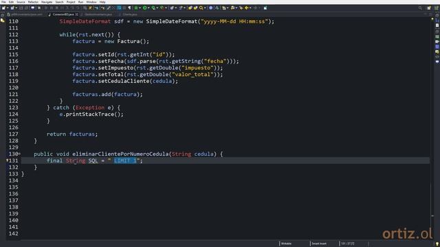This screenshot has height=247, width=440.
Task: Click the Coverage run icon
Action: [x=153, y=8]
